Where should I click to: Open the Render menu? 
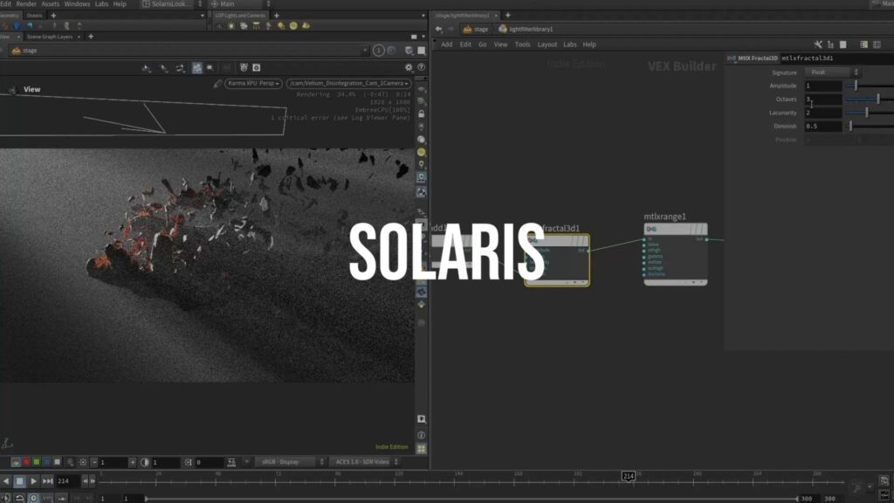[26, 4]
